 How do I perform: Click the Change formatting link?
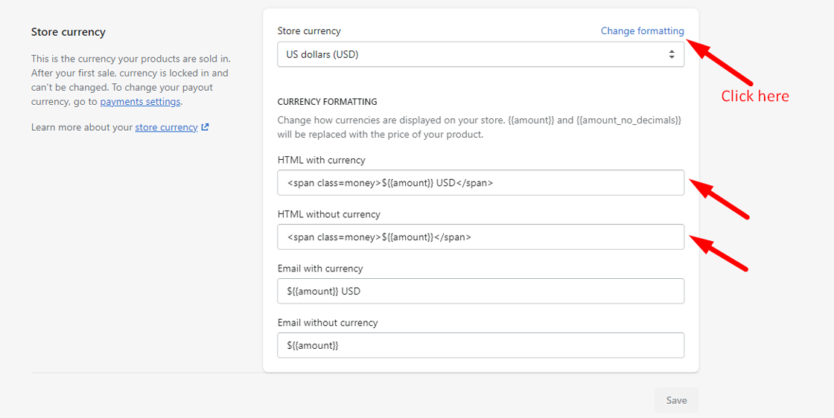(642, 31)
